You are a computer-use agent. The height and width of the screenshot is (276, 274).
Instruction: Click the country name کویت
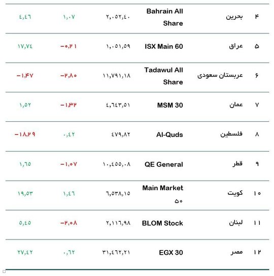click(x=235, y=193)
